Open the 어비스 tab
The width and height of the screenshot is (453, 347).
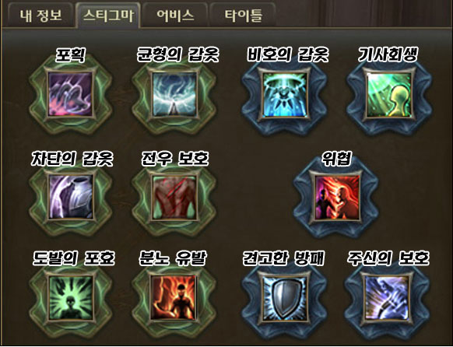[175, 16]
